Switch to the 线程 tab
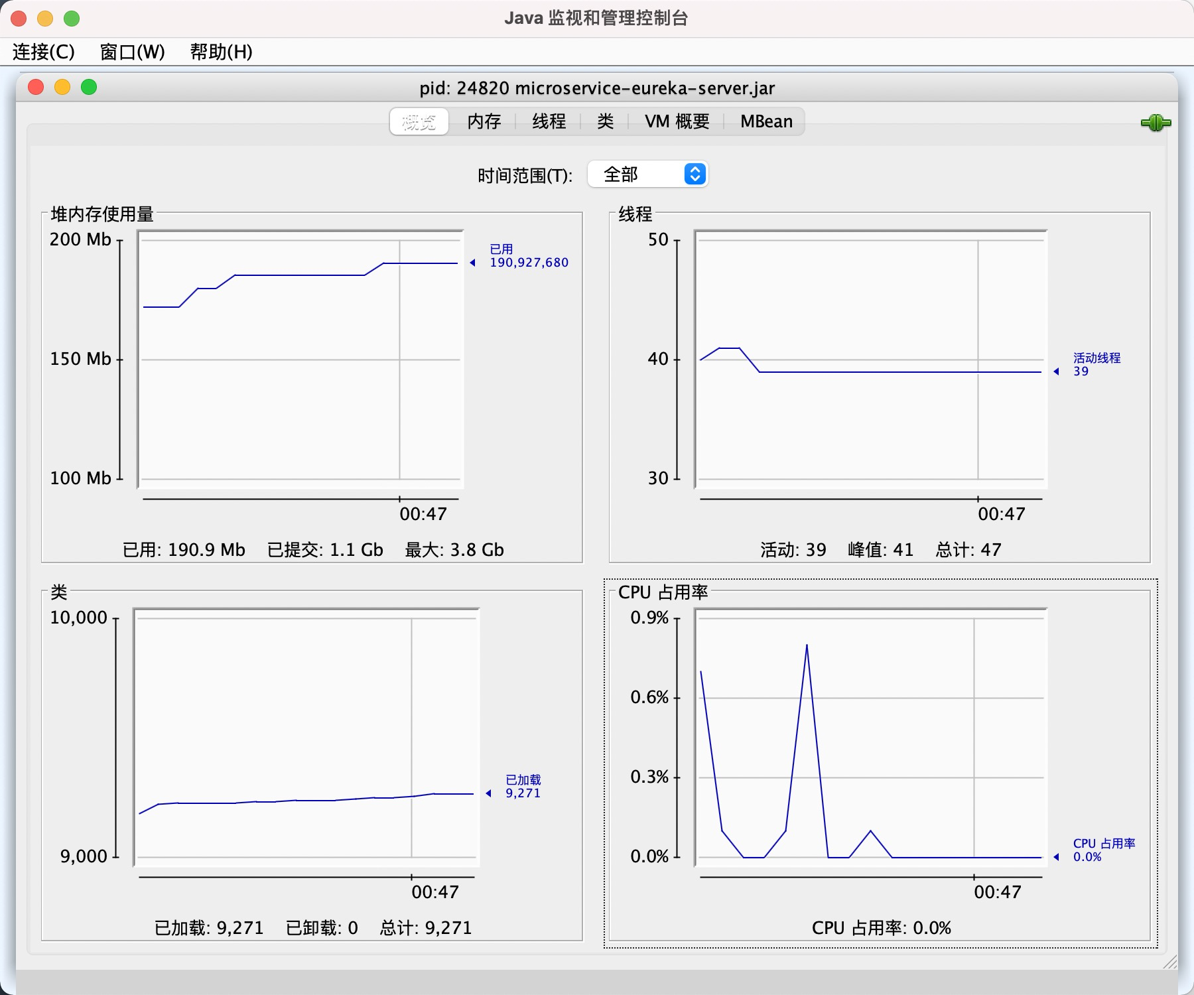Screen dimensions: 1194x995 point(549,121)
